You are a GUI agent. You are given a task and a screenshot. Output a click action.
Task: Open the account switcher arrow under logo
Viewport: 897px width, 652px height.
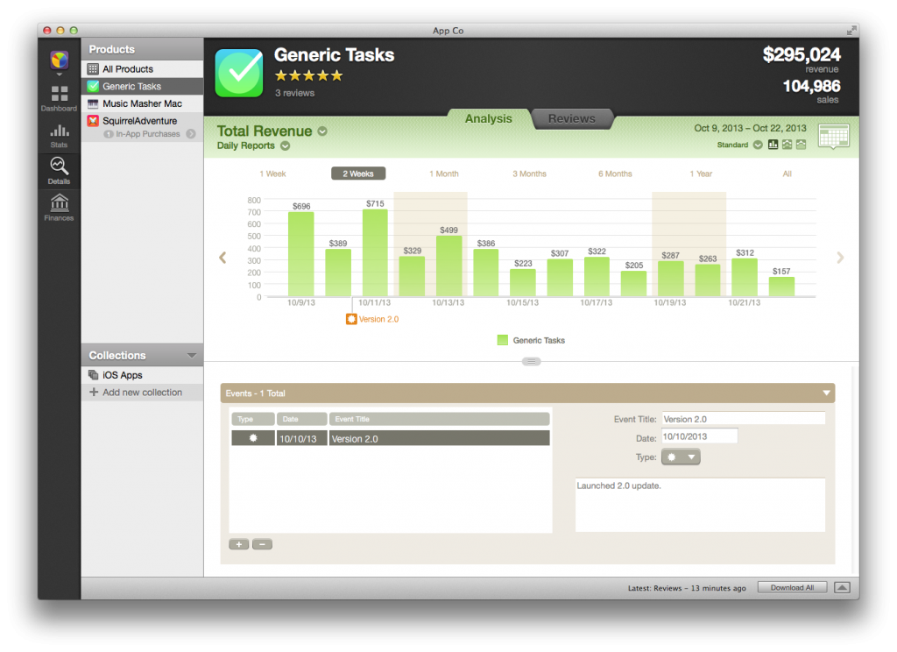(x=59, y=75)
